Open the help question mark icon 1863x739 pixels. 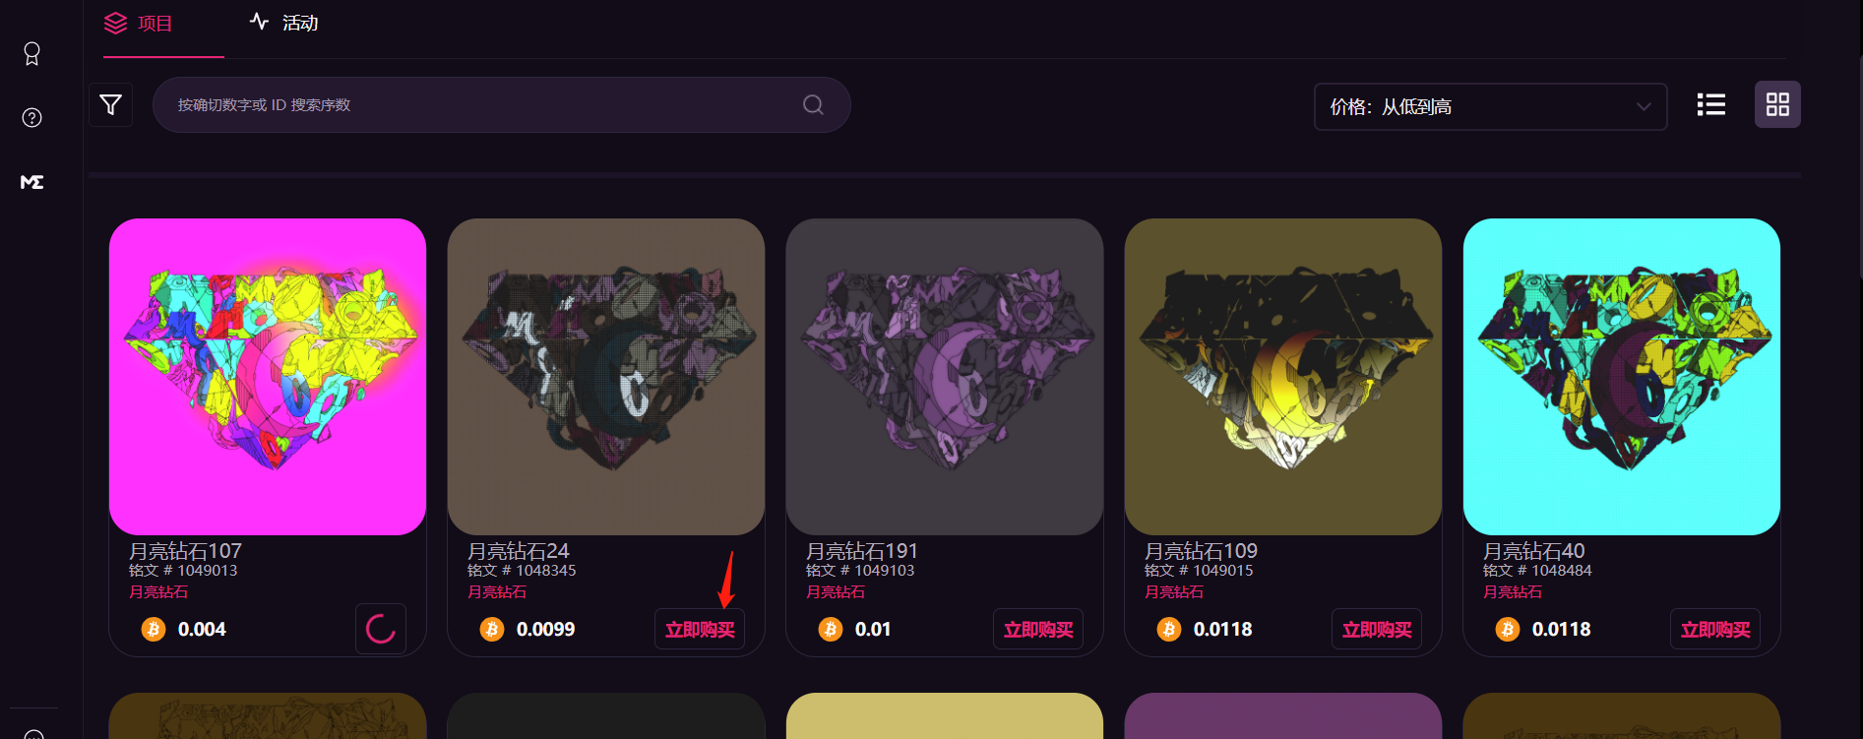click(x=31, y=118)
